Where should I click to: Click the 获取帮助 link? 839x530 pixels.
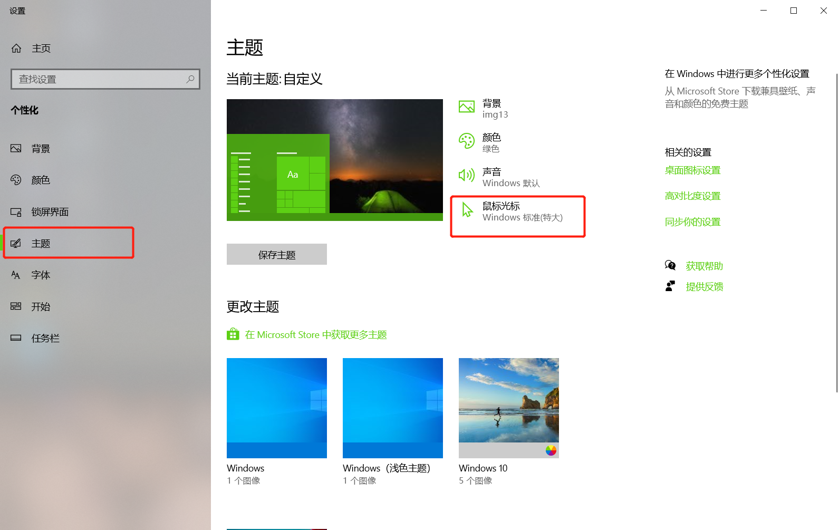point(704,266)
